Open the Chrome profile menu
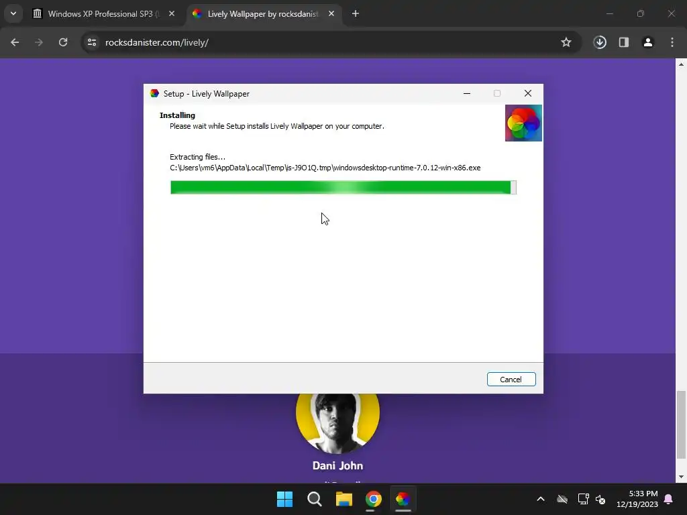Image resolution: width=687 pixels, height=515 pixels. click(x=647, y=42)
